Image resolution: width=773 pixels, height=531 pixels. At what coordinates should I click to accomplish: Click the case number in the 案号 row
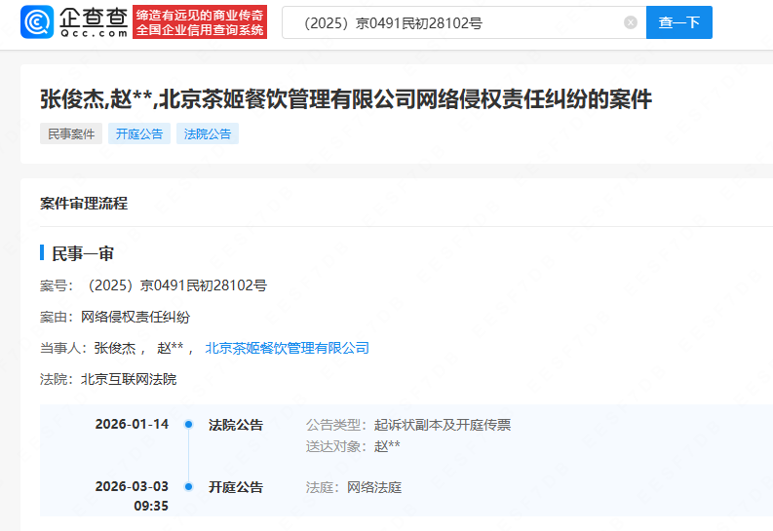(176, 285)
